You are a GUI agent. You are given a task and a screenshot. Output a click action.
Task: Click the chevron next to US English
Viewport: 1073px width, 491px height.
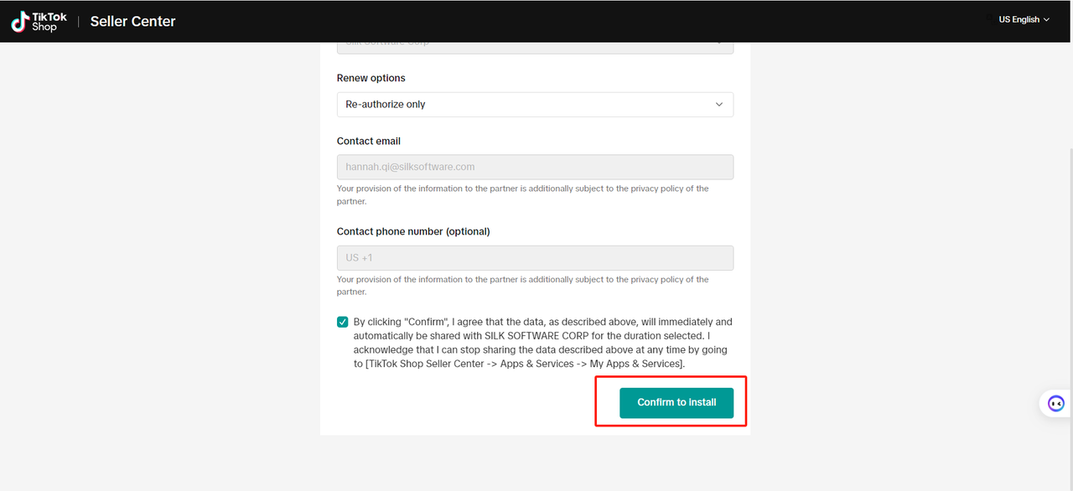click(x=1046, y=19)
